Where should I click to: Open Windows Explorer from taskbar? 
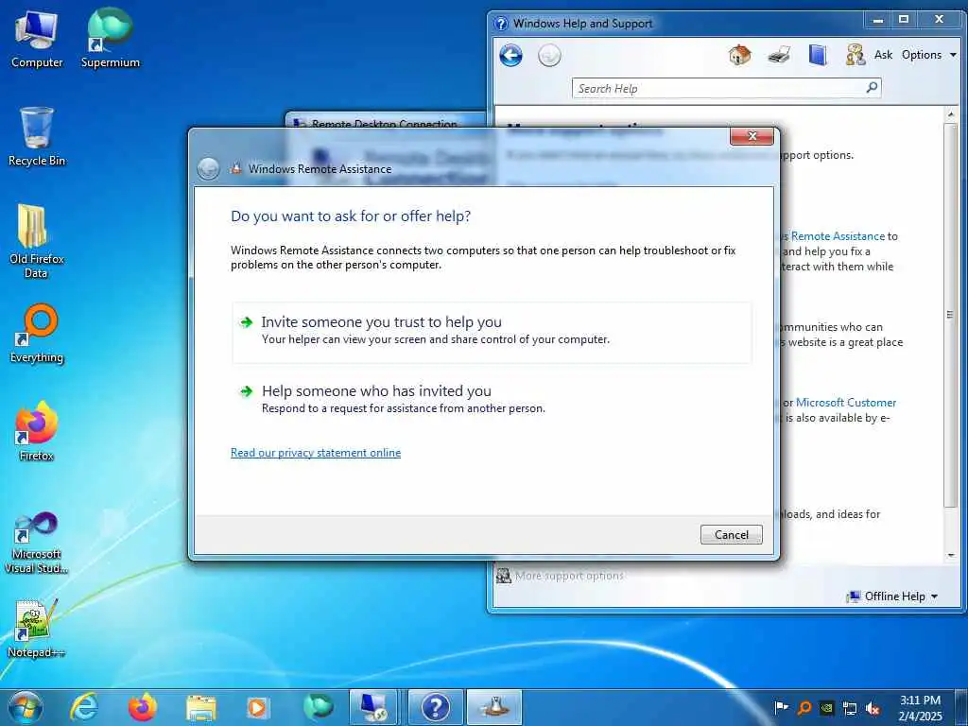pos(200,708)
